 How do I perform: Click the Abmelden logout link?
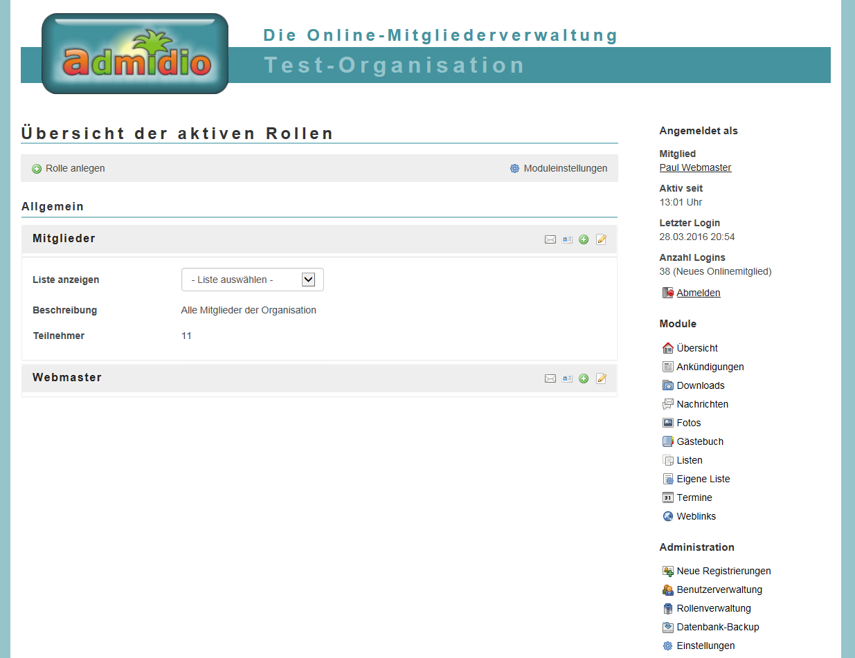coord(698,293)
